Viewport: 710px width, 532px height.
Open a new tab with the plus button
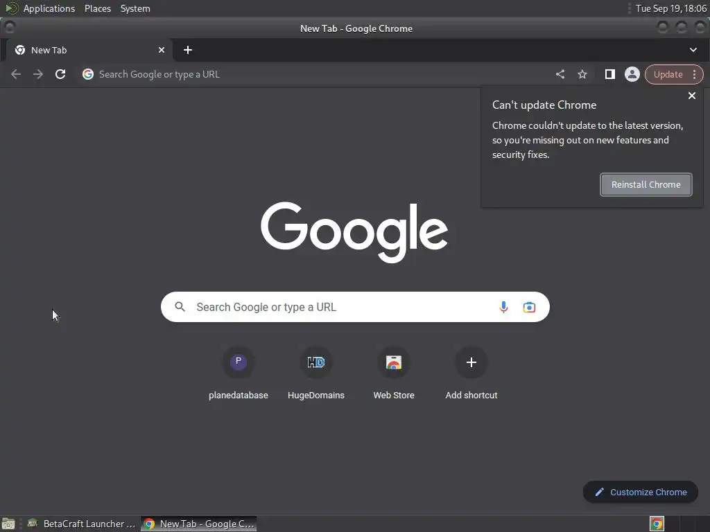click(188, 50)
